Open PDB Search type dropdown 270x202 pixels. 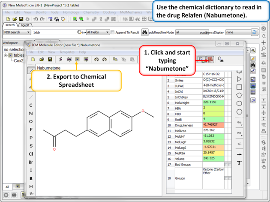coord(17,32)
